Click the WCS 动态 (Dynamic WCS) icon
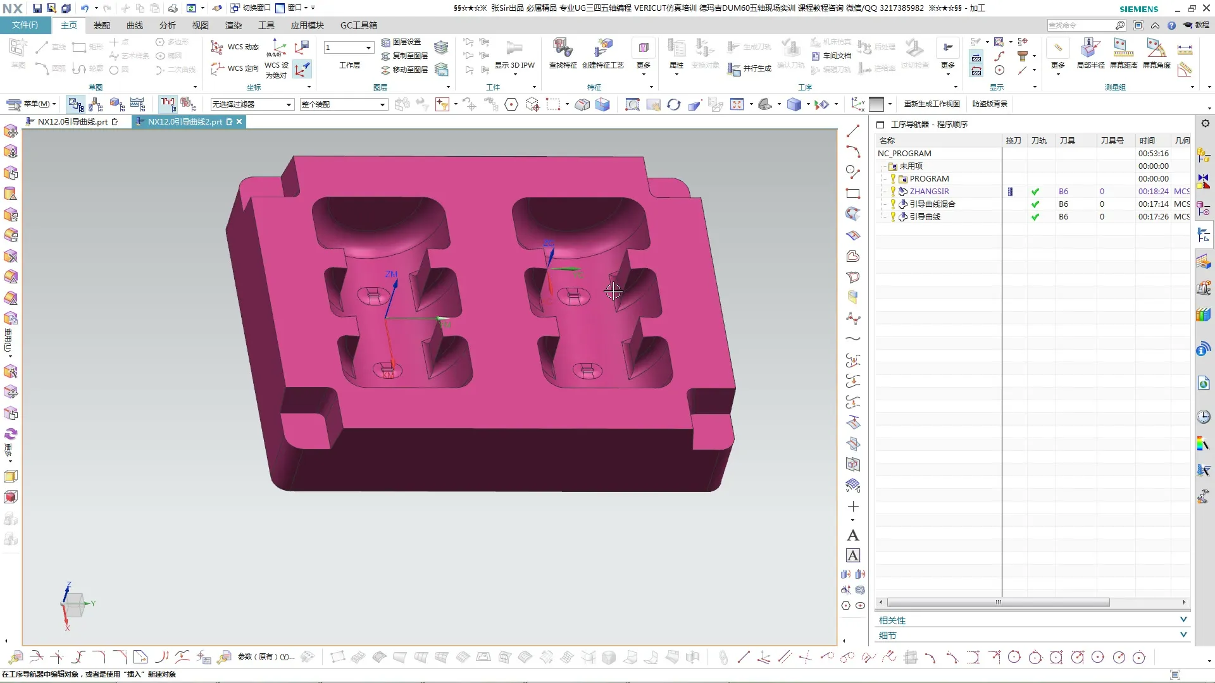 (217, 47)
